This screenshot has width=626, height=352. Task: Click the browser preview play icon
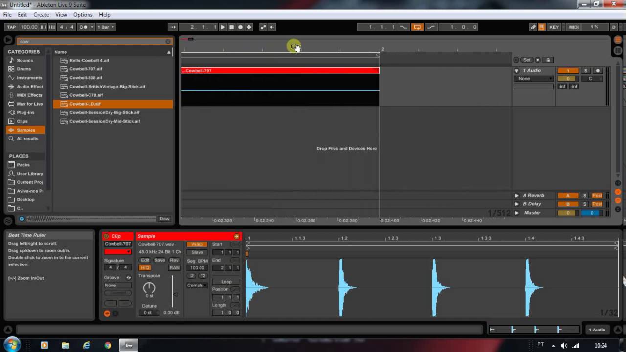pos(22,219)
